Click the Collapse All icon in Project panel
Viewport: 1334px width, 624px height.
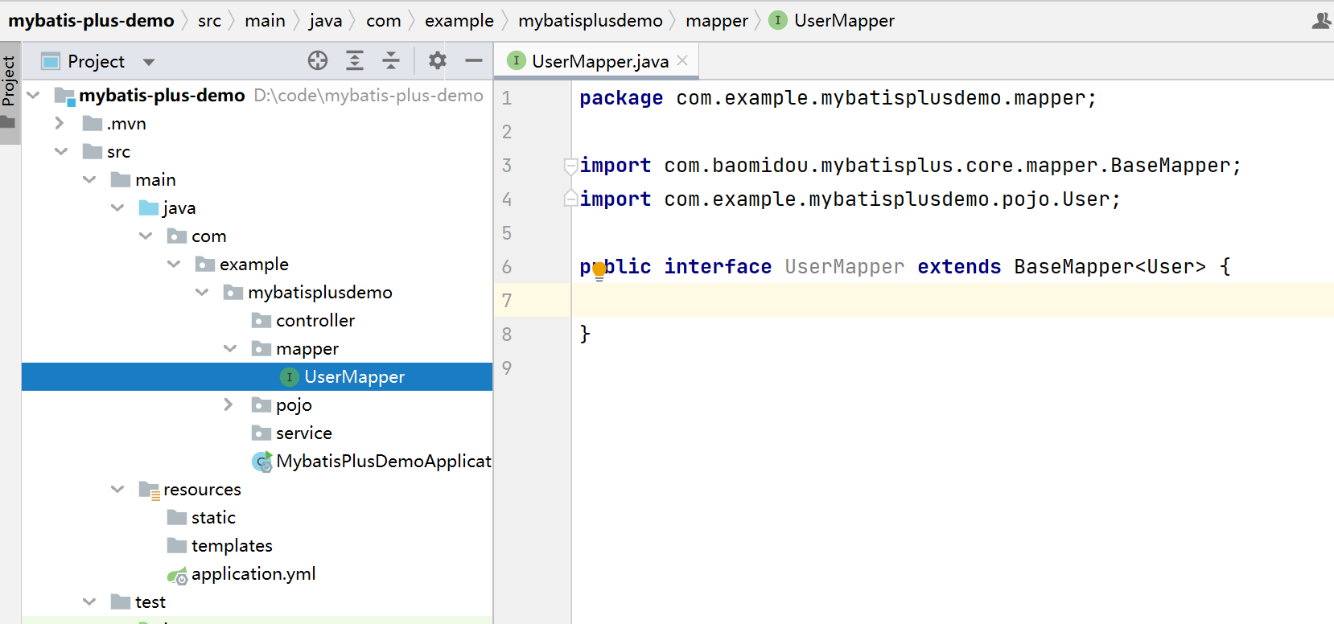391,60
